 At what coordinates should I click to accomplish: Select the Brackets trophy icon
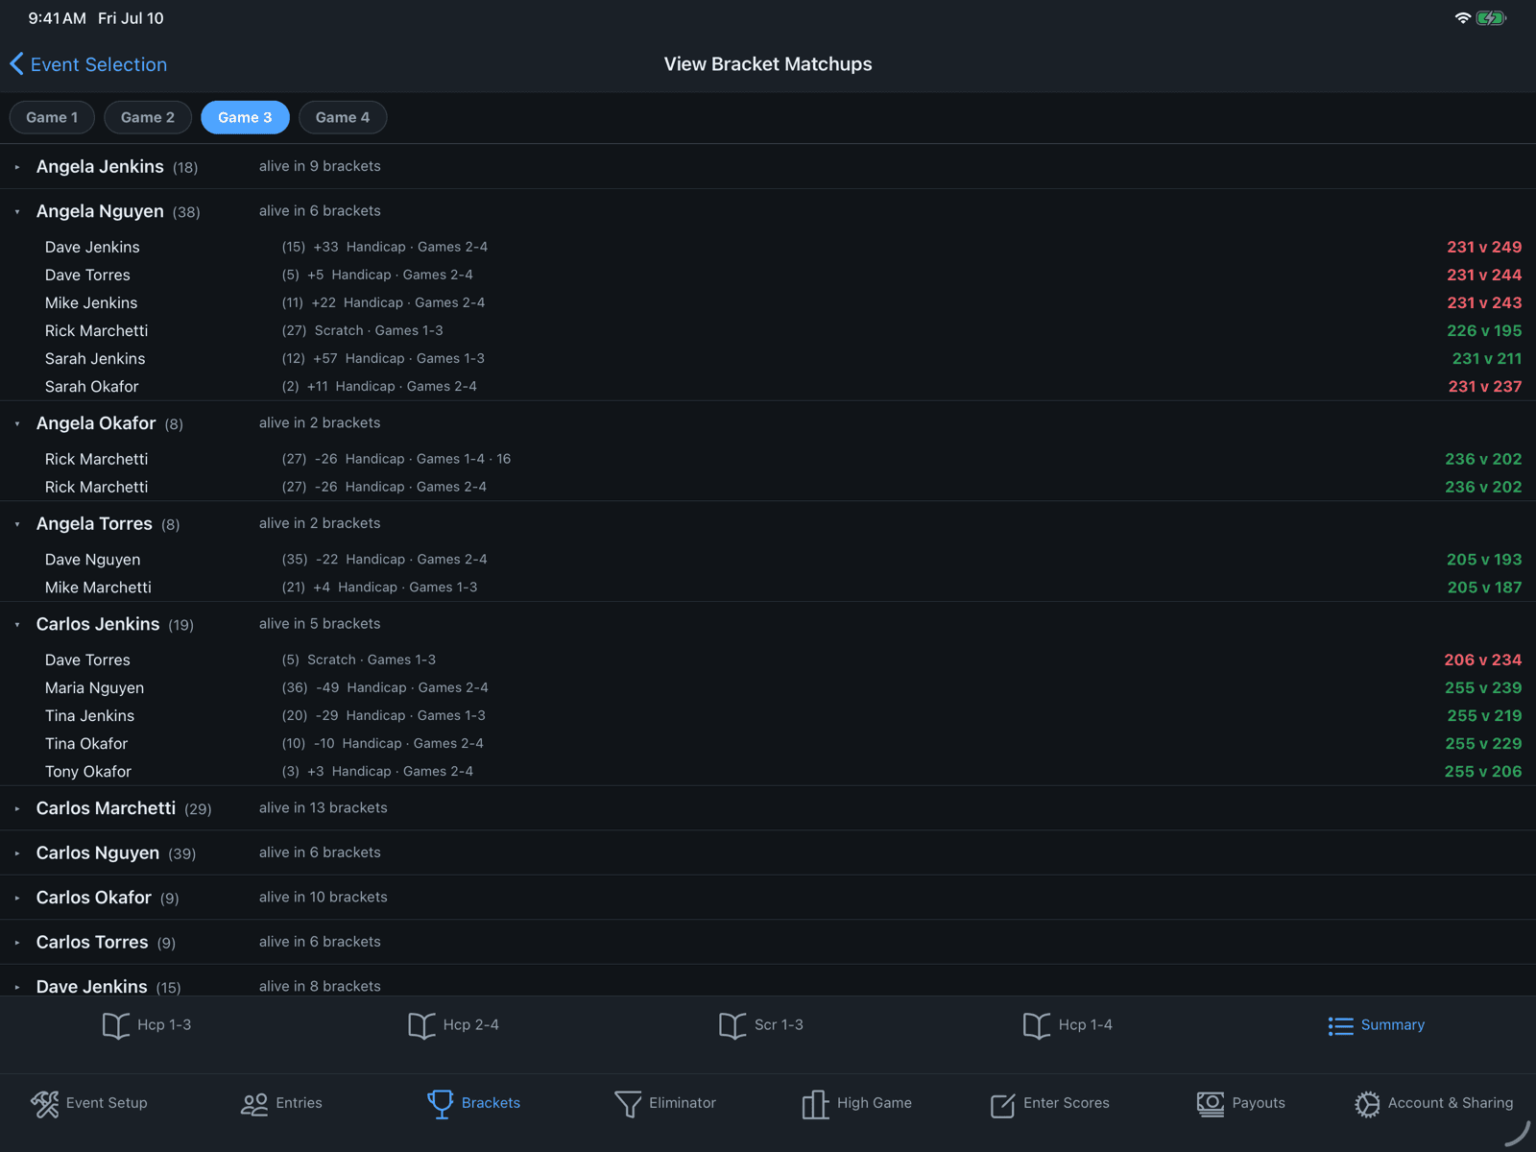point(441,1104)
